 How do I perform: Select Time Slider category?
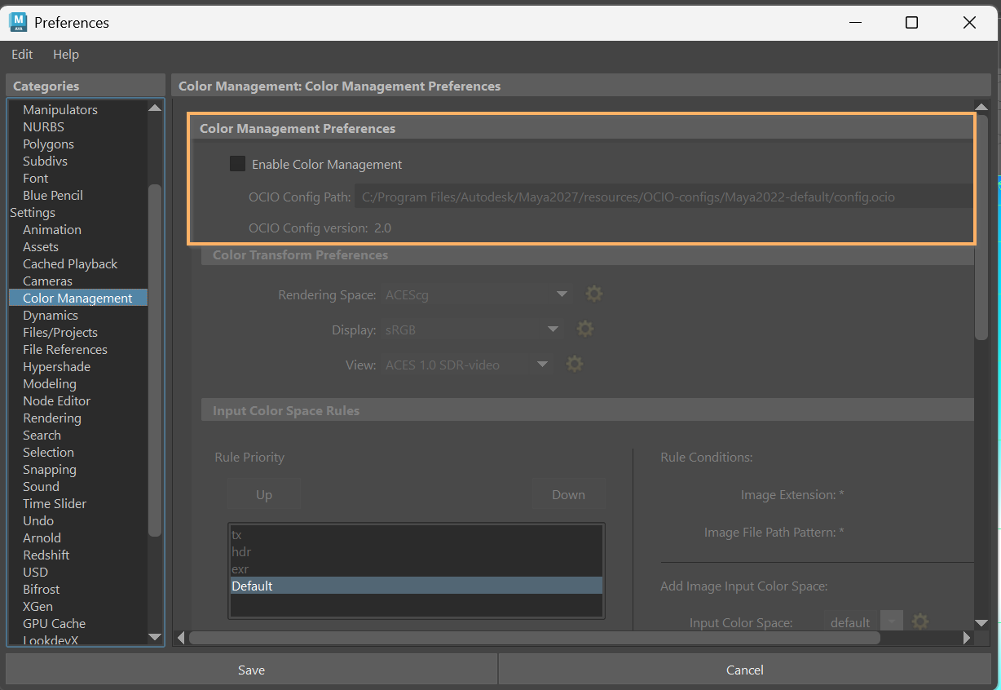(55, 503)
